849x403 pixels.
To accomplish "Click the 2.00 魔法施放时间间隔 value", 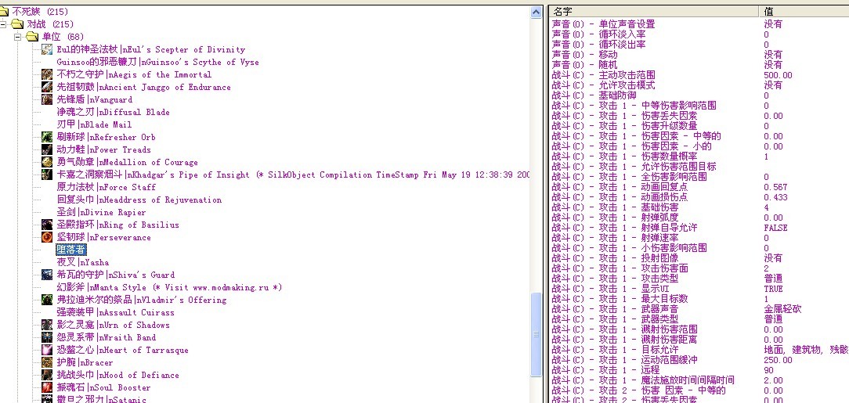I will (773, 380).
